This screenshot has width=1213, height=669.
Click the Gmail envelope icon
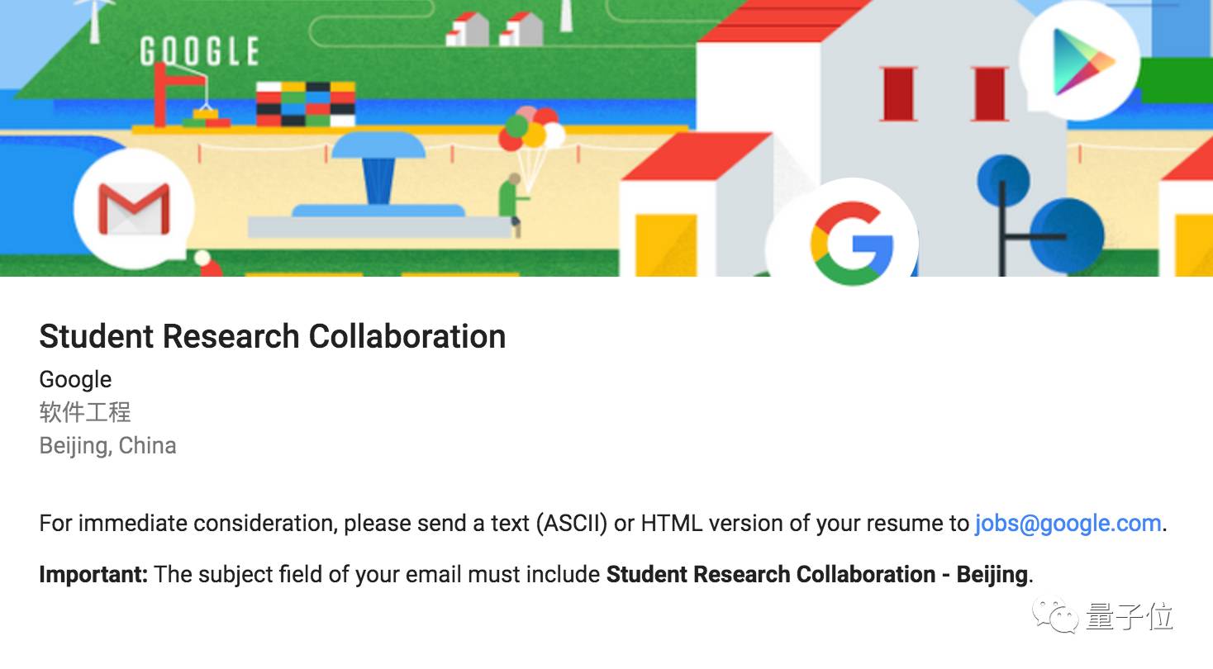pos(134,209)
